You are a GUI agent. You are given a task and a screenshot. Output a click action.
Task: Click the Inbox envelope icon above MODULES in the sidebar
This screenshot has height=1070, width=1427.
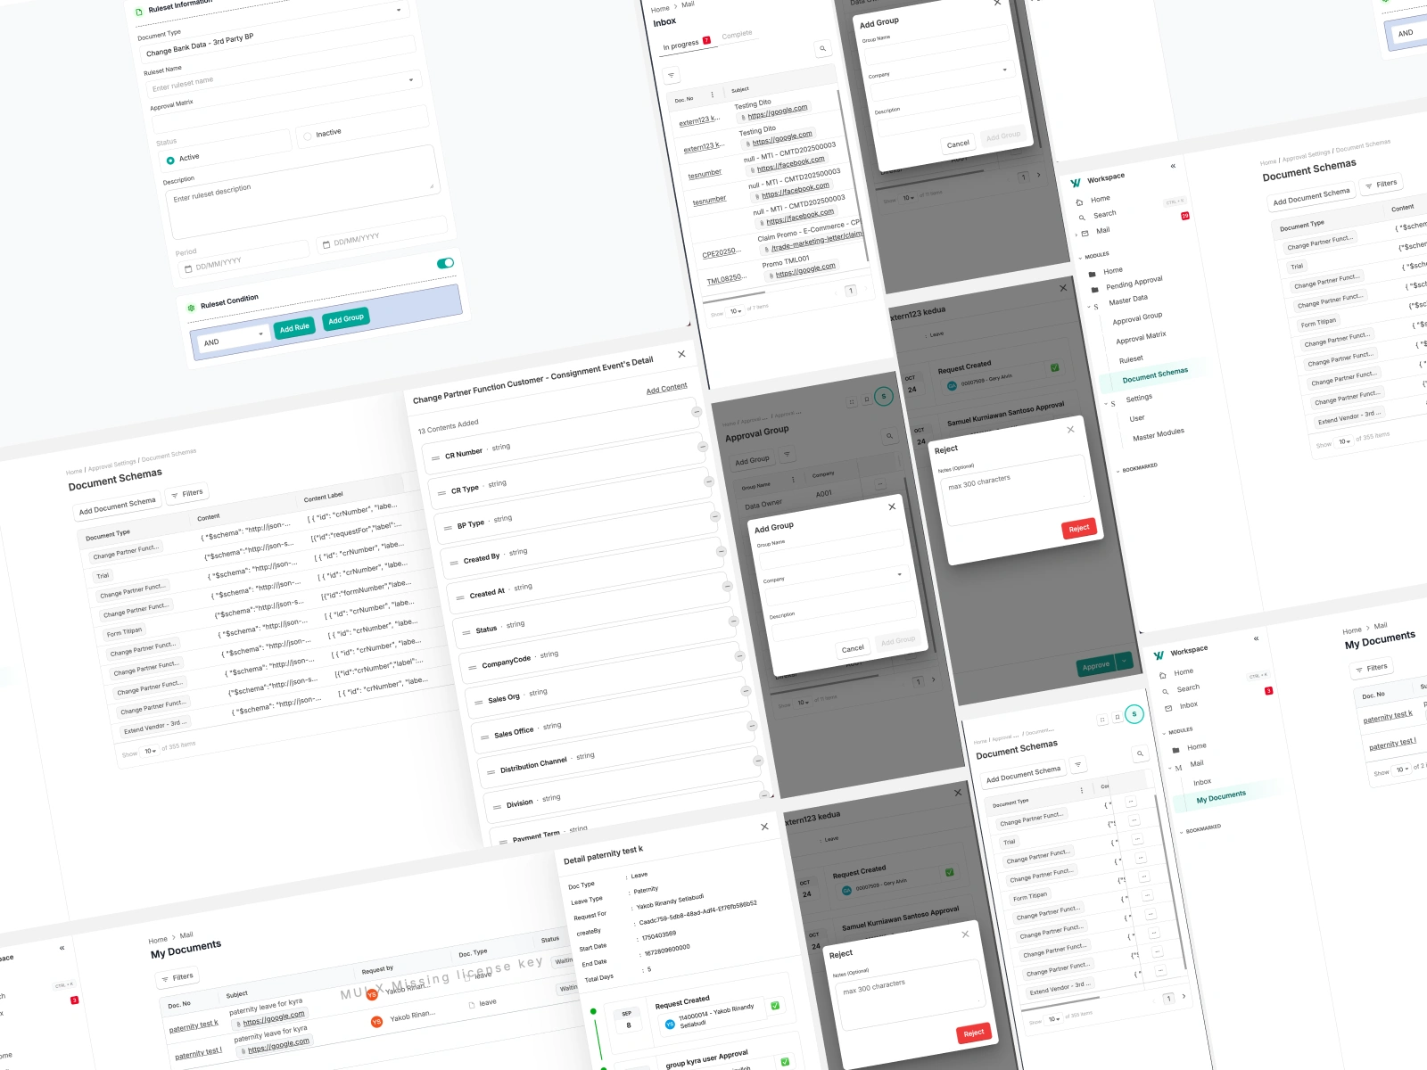click(1168, 708)
